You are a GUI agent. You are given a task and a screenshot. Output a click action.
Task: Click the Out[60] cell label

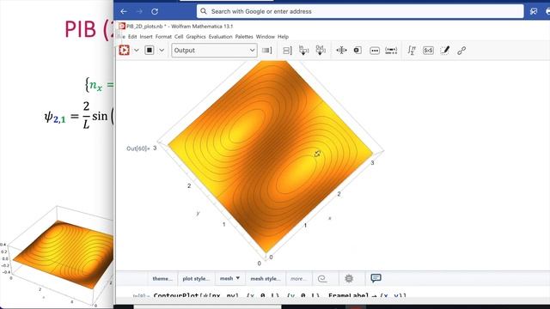coord(137,148)
